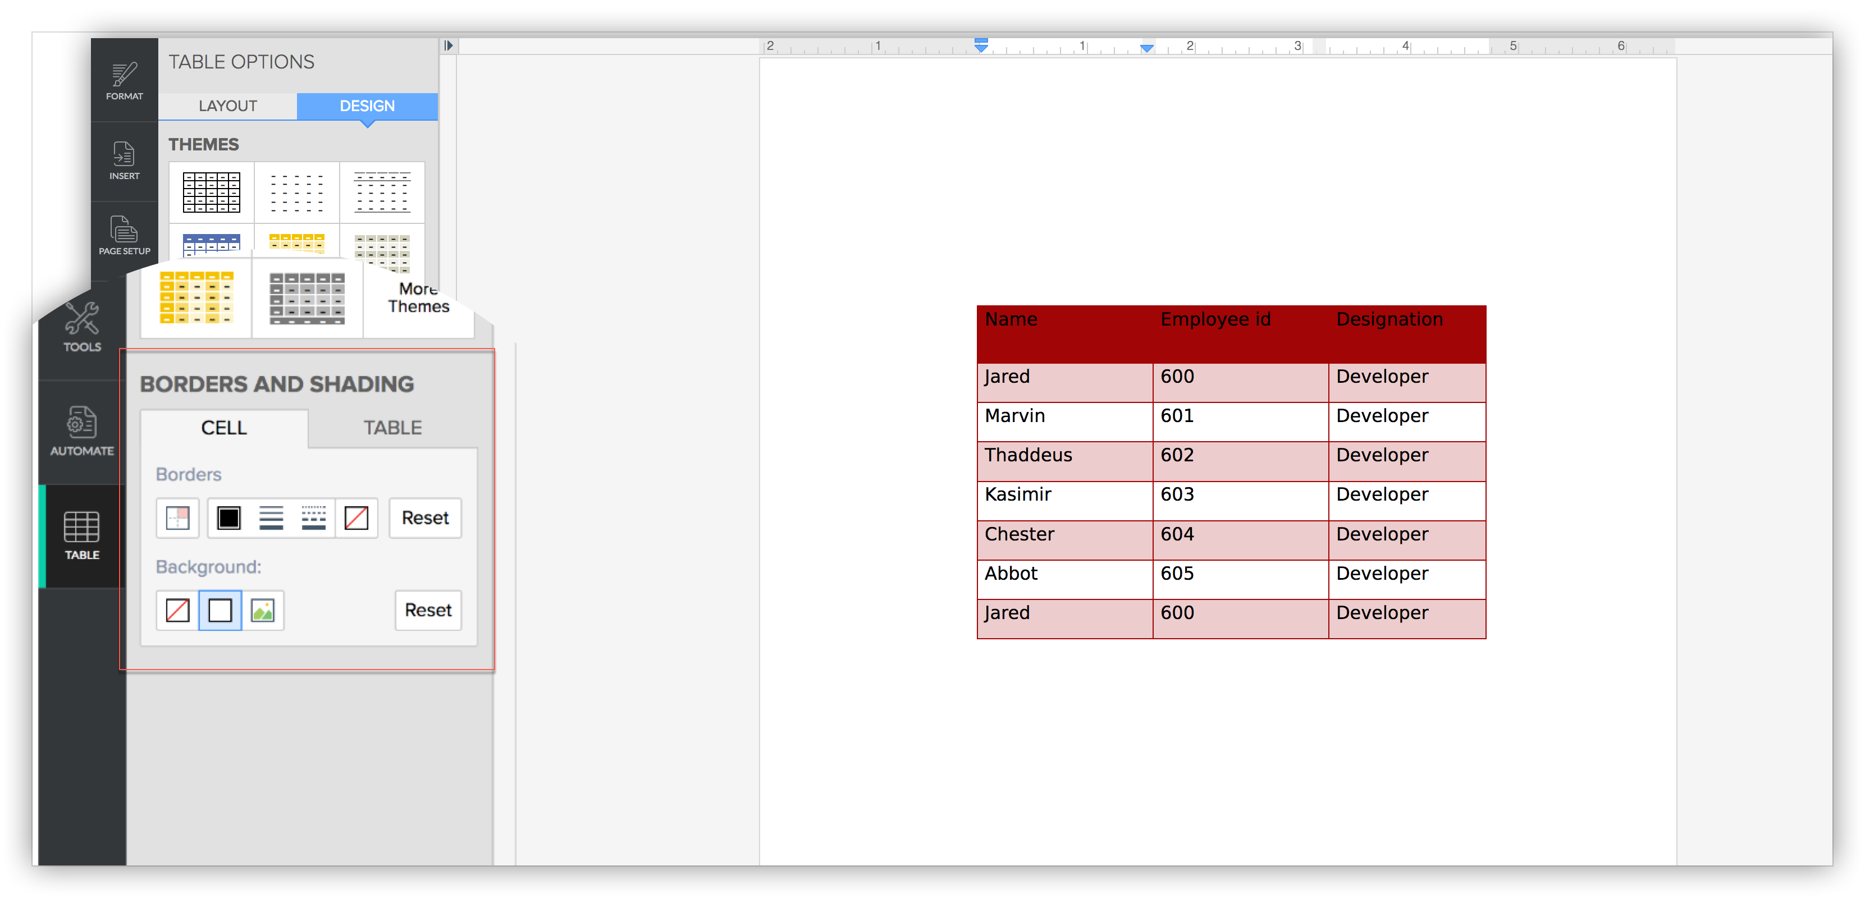Open the Insert sidebar panel
Image resolution: width=1865 pixels, height=898 pixels.
click(124, 161)
